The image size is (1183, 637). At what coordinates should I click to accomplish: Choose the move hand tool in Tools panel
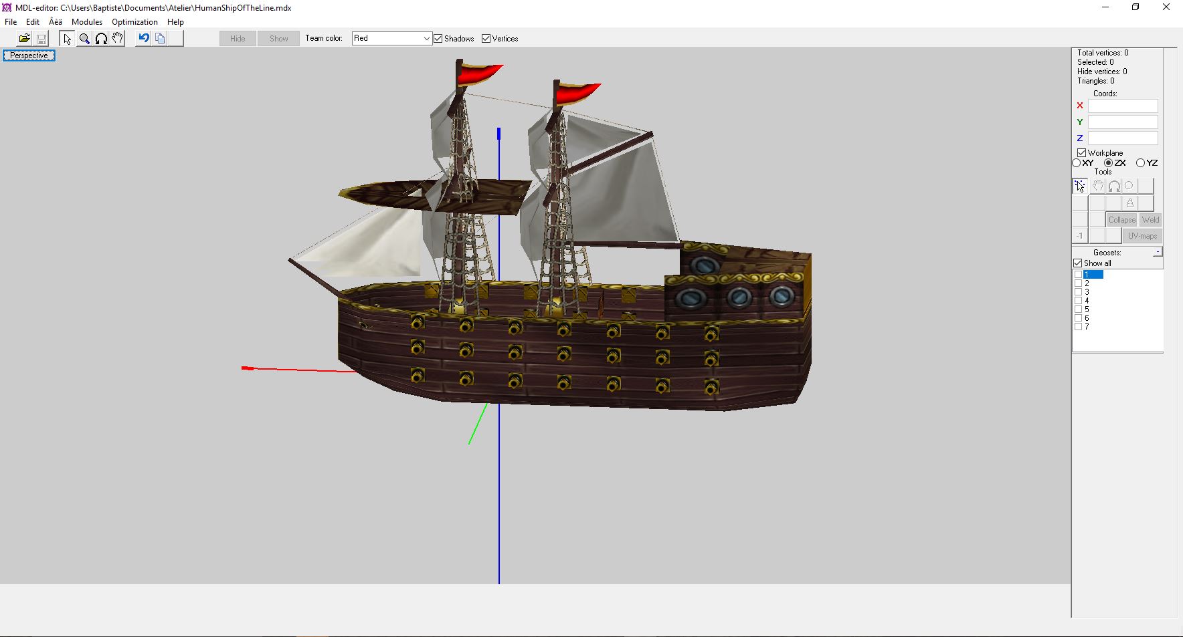click(1097, 186)
